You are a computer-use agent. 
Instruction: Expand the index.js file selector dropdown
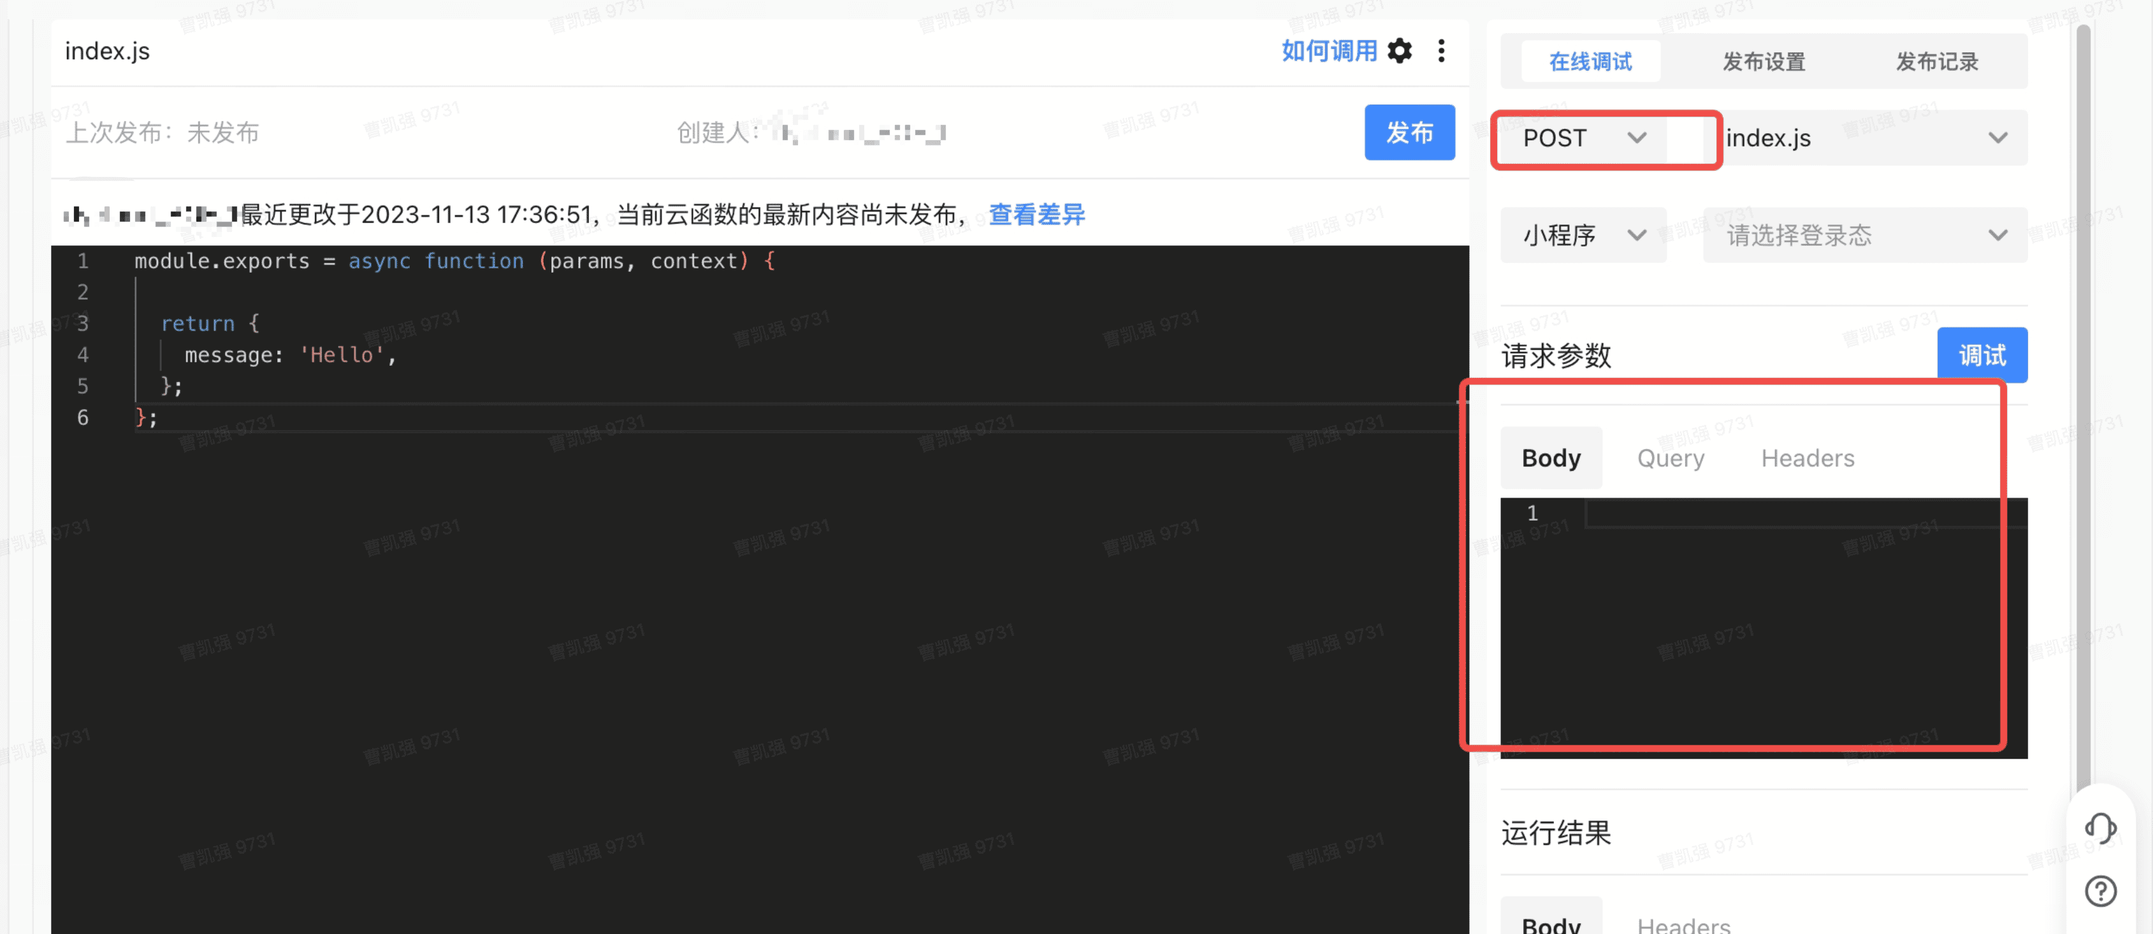pos(1865,138)
